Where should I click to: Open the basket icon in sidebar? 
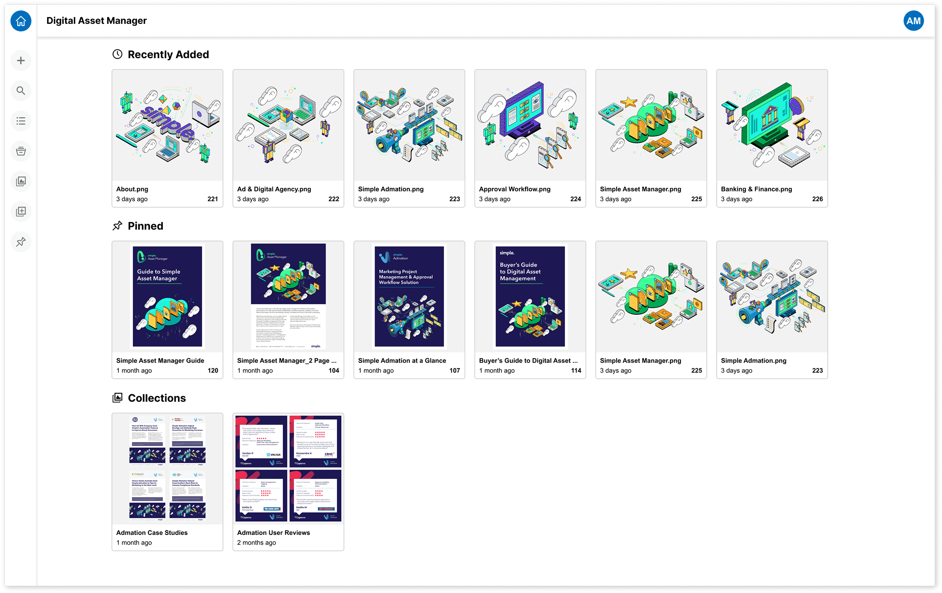tap(20, 151)
